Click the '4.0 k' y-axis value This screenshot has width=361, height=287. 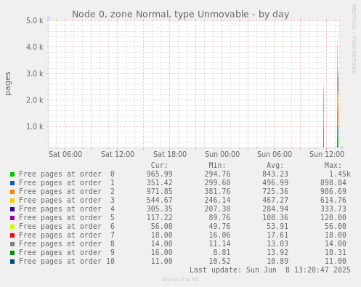(x=35, y=47)
